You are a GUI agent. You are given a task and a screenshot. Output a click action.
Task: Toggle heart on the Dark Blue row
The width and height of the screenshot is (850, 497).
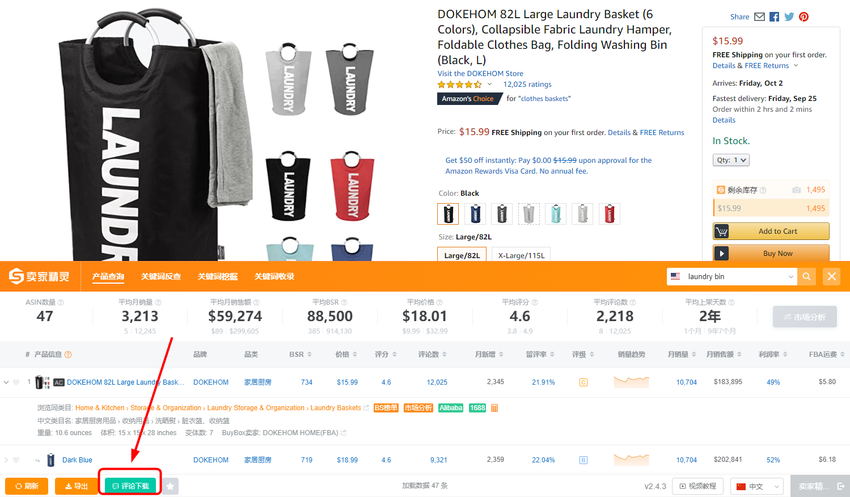tap(16, 460)
